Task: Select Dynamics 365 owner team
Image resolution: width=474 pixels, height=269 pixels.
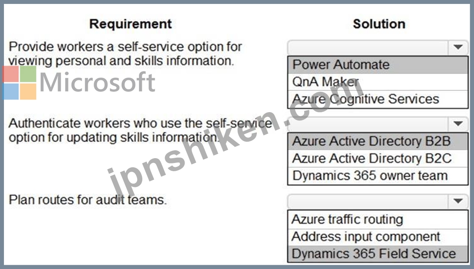Action: [x=377, y=176]
